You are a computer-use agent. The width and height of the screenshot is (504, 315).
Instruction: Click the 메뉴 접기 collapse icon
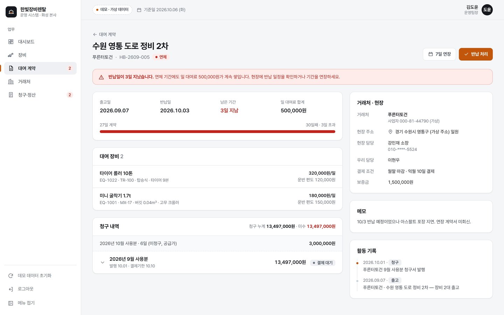point(11,303)
